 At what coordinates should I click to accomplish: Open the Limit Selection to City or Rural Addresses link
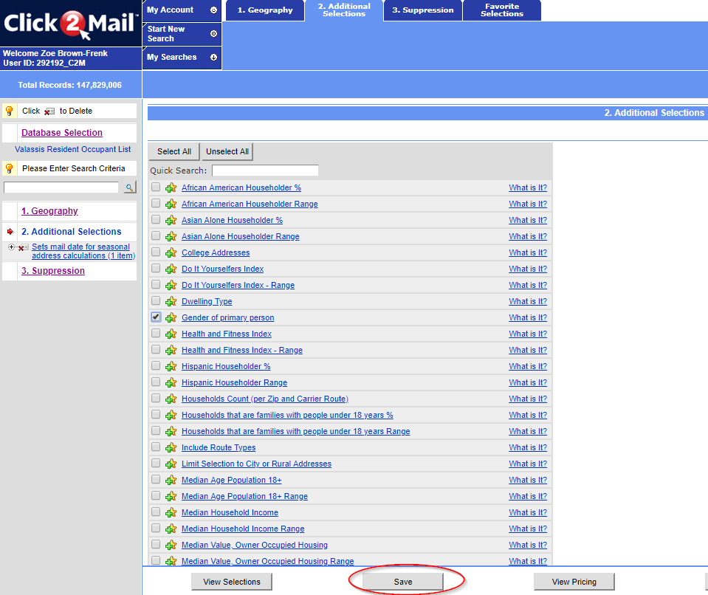pyautogui.click(x=256, y=464)
